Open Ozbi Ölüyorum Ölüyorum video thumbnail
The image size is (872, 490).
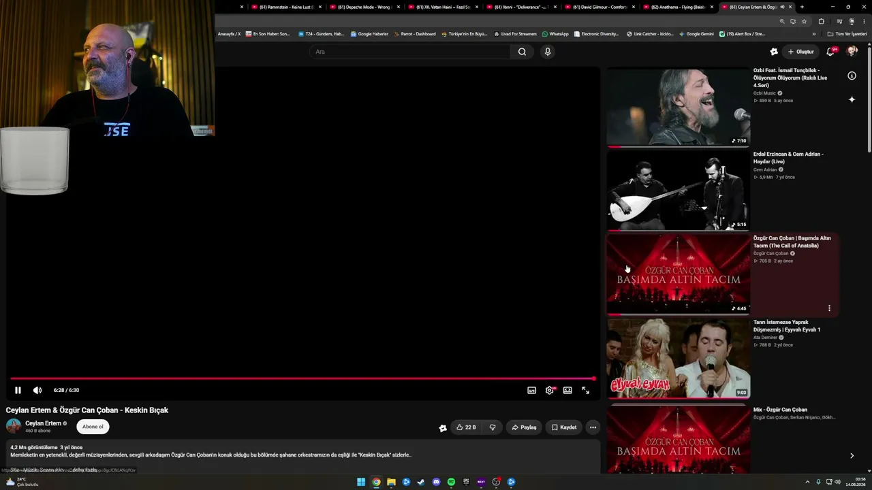678,106
